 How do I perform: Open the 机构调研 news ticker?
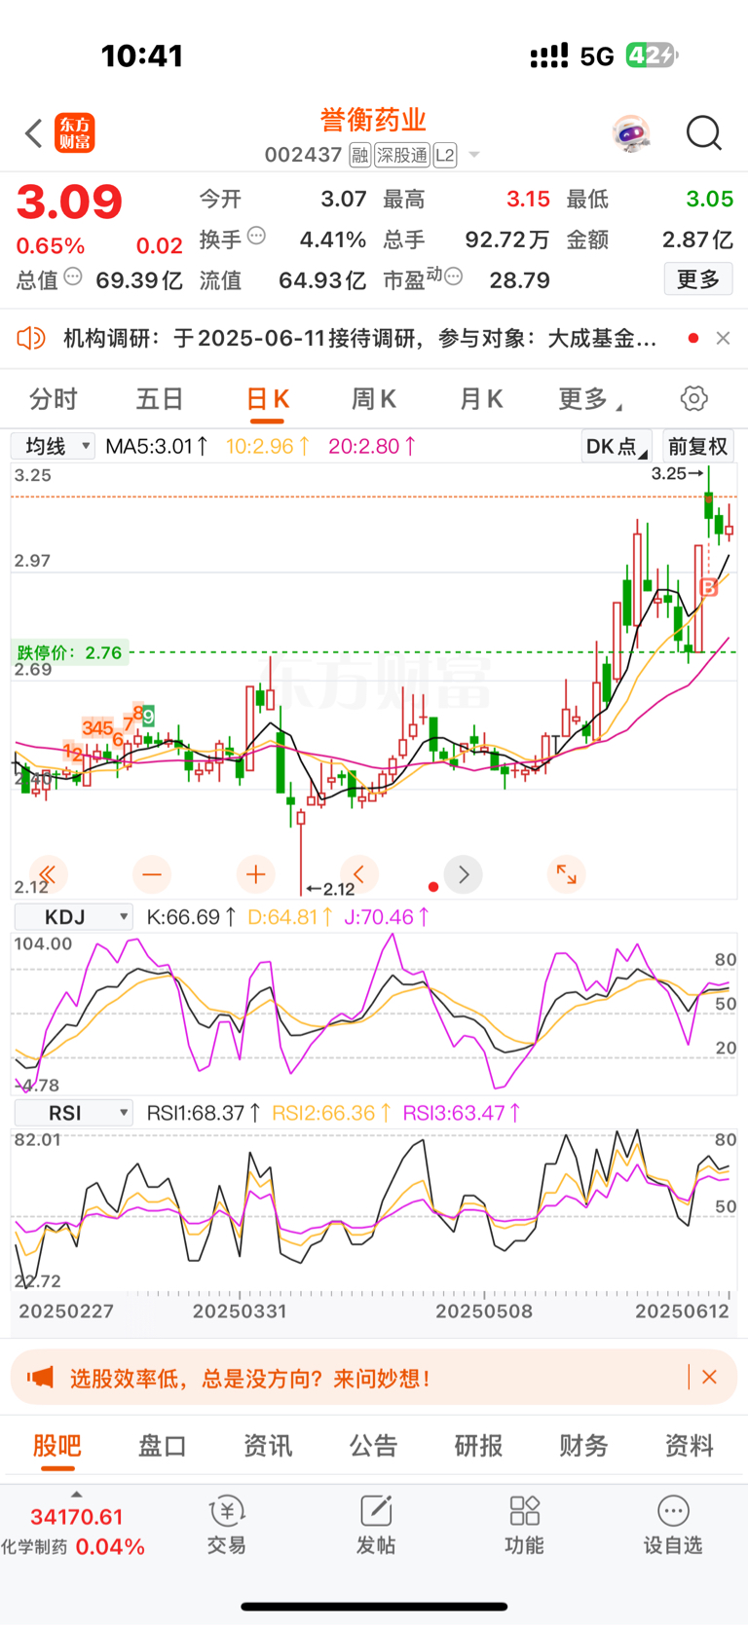[359, 338]
